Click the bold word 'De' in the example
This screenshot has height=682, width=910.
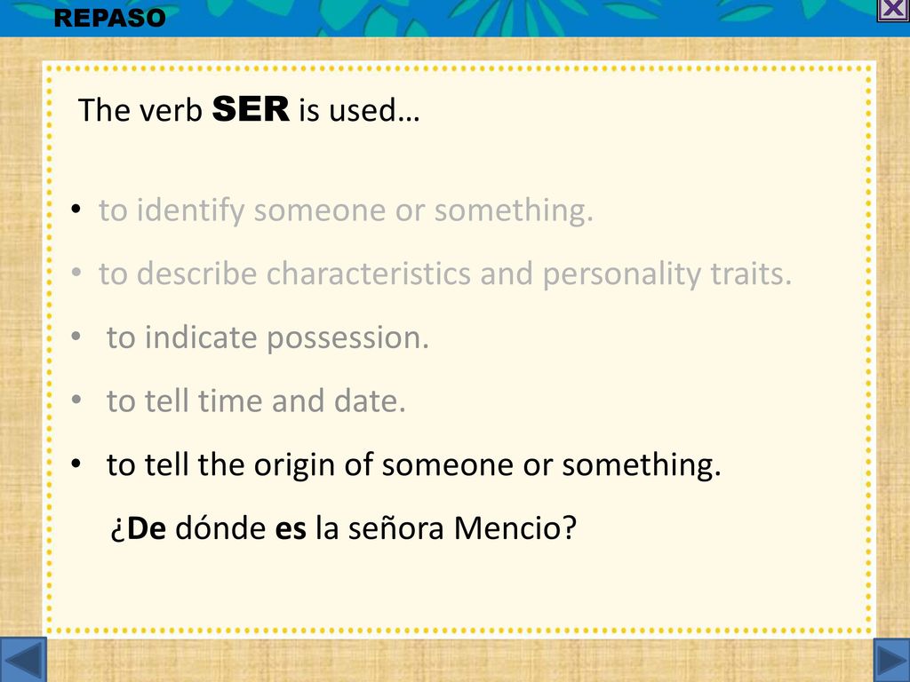147,527
